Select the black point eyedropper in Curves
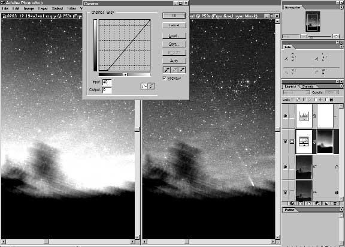This screenshot has height=247, width=345. (167, 70)
